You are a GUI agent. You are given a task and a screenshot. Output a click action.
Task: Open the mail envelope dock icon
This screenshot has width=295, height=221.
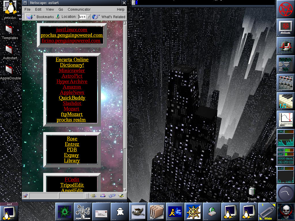point(101,212)
